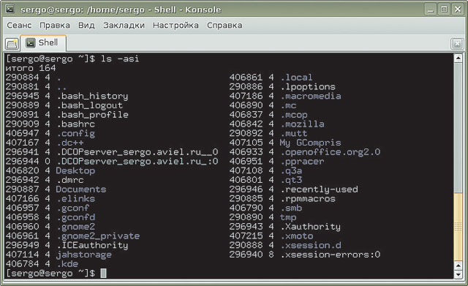Click the '.macromedia' directory name
The width and height of the screenshot is (468, 286).
(x=310, y=96)
